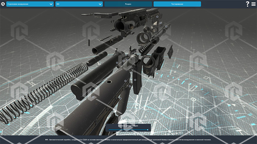Click the app logo in top-left corner
The width and height of the screenshot is (257, 144).
point(3,4)
